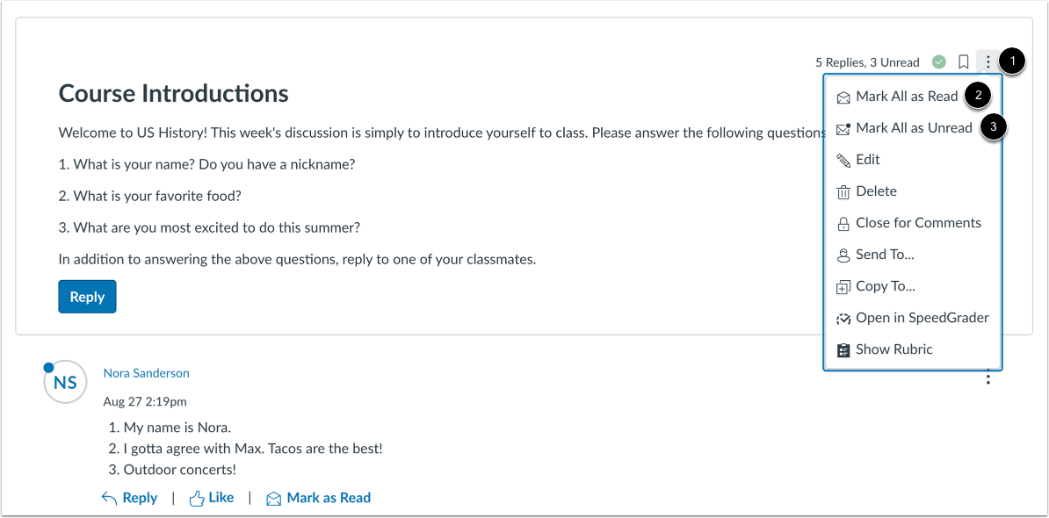
Task: Click the Copy To icon in the menu
Action: (843, 285)
